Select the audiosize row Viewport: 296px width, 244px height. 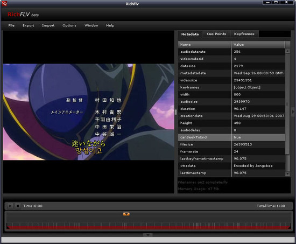(x=231, y=101)
